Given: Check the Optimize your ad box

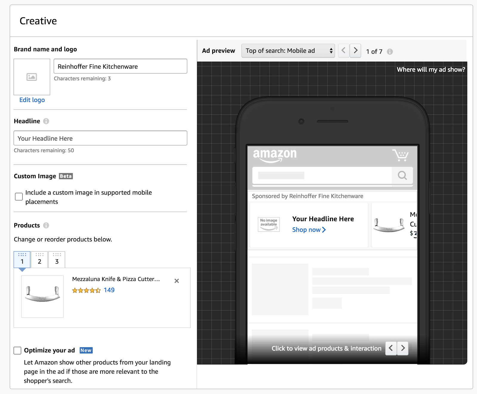Looking at the screenshot, I should 18,350.
